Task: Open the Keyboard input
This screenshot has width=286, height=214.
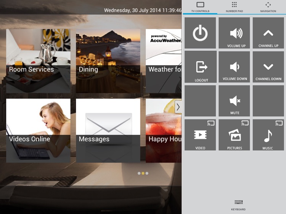Action: pos(238,205)
